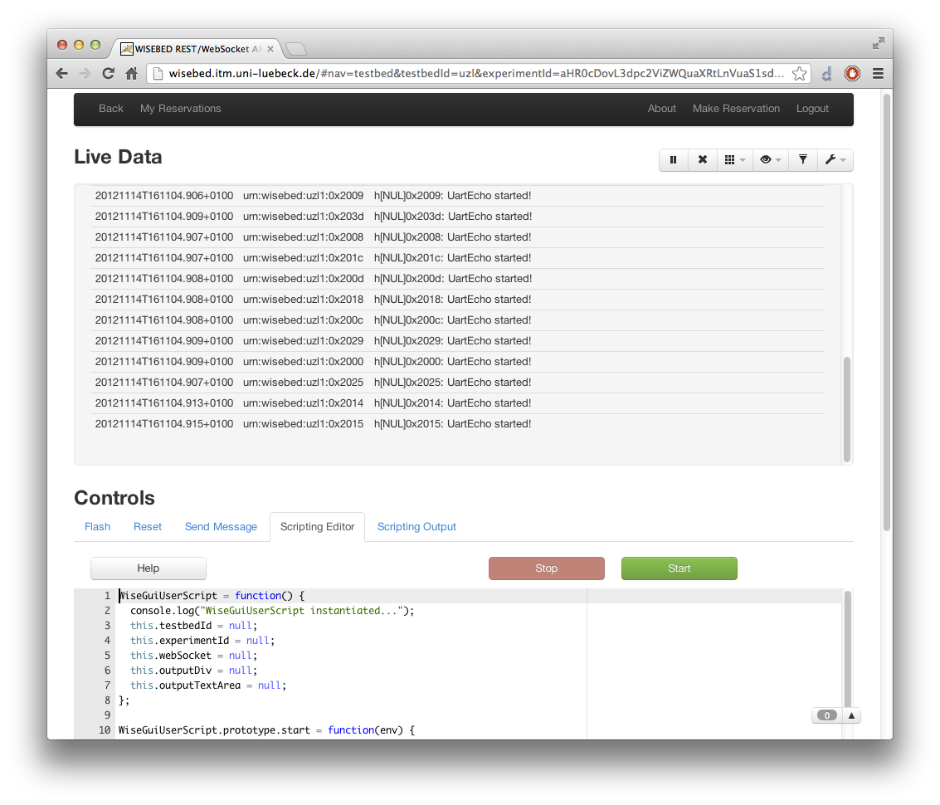Open Help for the scripting editor
This screenshot has height=805, width=940.
point(148,568)
